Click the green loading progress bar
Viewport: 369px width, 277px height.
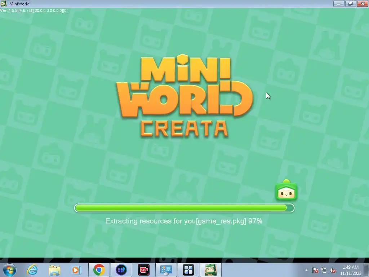pyautogui.click(x=184, y=208)
